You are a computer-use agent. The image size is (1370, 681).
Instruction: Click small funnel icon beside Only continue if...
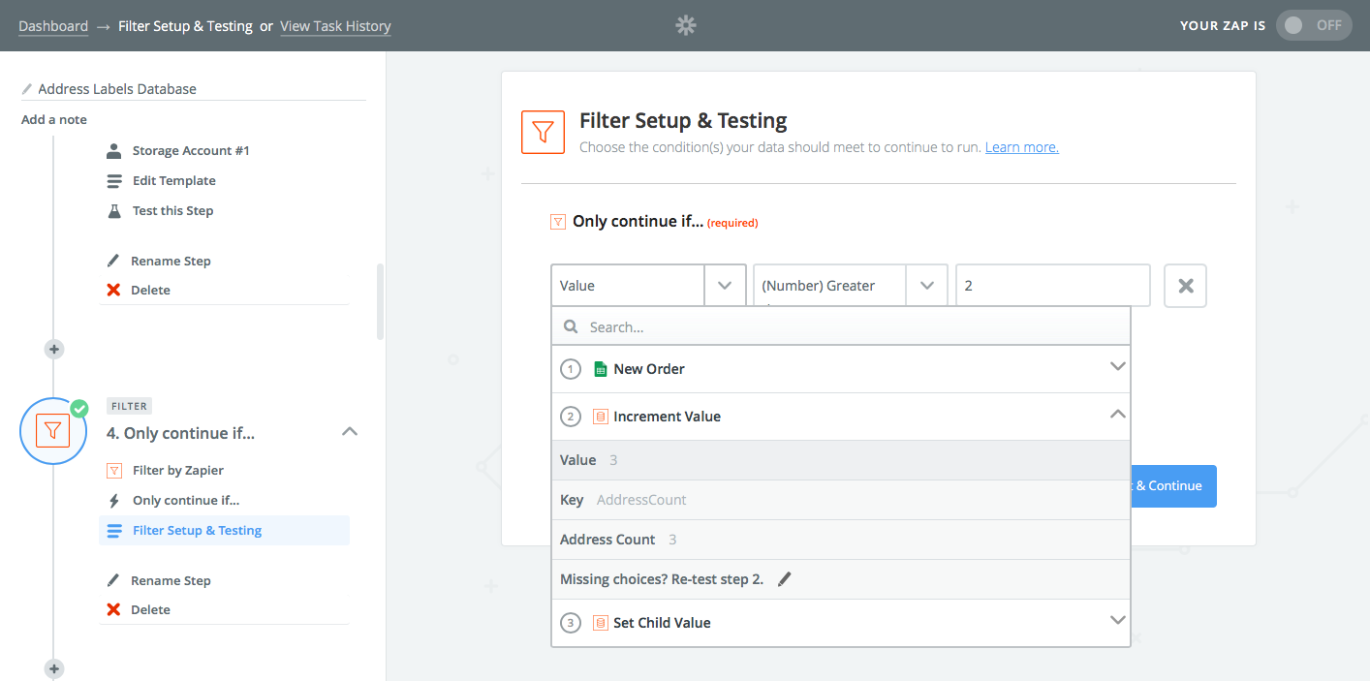point(558,222)
